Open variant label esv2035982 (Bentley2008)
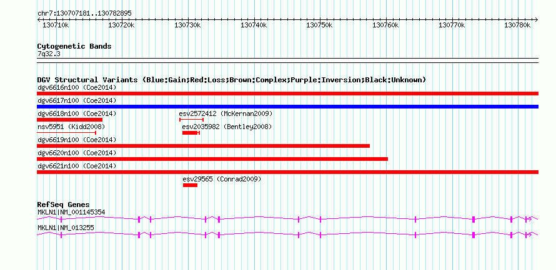Viewport: 556px width, 270px height. pyautogui.click(x=227, y=127)
